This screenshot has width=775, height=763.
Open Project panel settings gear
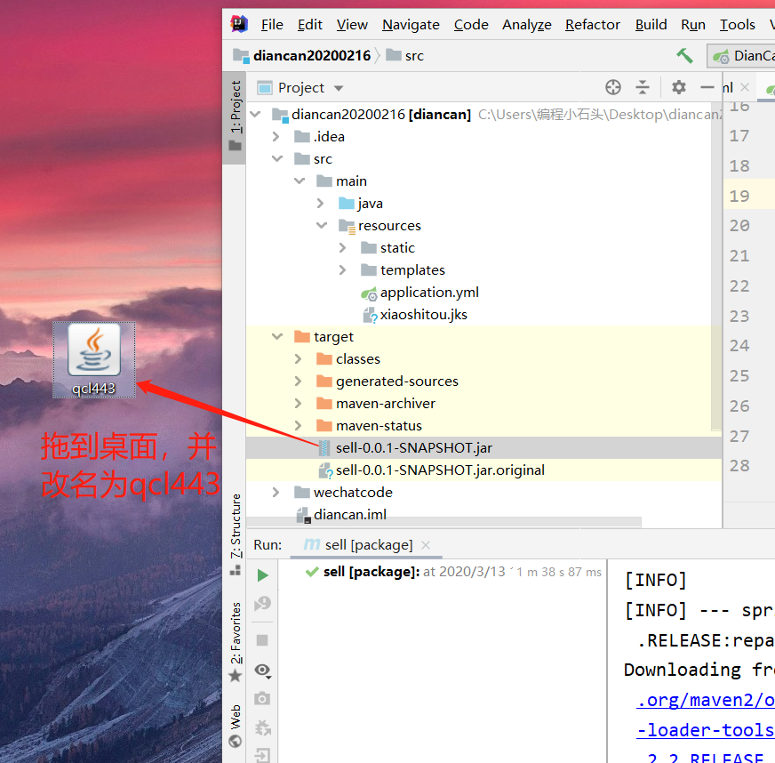679,87
